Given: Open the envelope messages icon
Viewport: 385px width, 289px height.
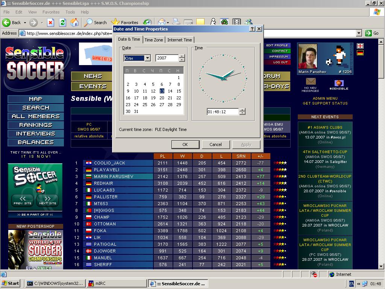Looking at the screenshot, I should (x=311, y=82).
